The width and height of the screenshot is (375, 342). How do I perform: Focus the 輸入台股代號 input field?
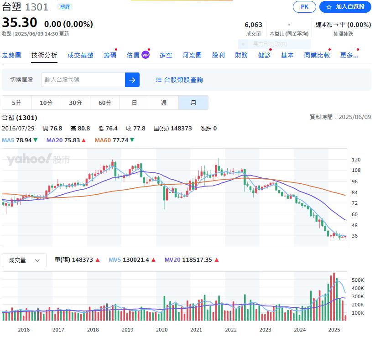[x=83, y=80]
